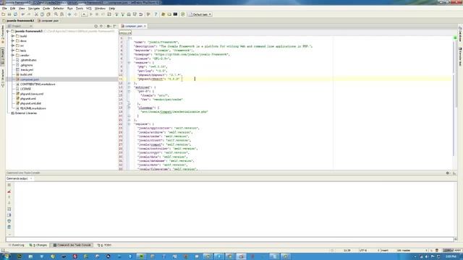Open the Tools menu
This screenshot has width=463, height=260.
pyautogui.click(x=80, y=9)
